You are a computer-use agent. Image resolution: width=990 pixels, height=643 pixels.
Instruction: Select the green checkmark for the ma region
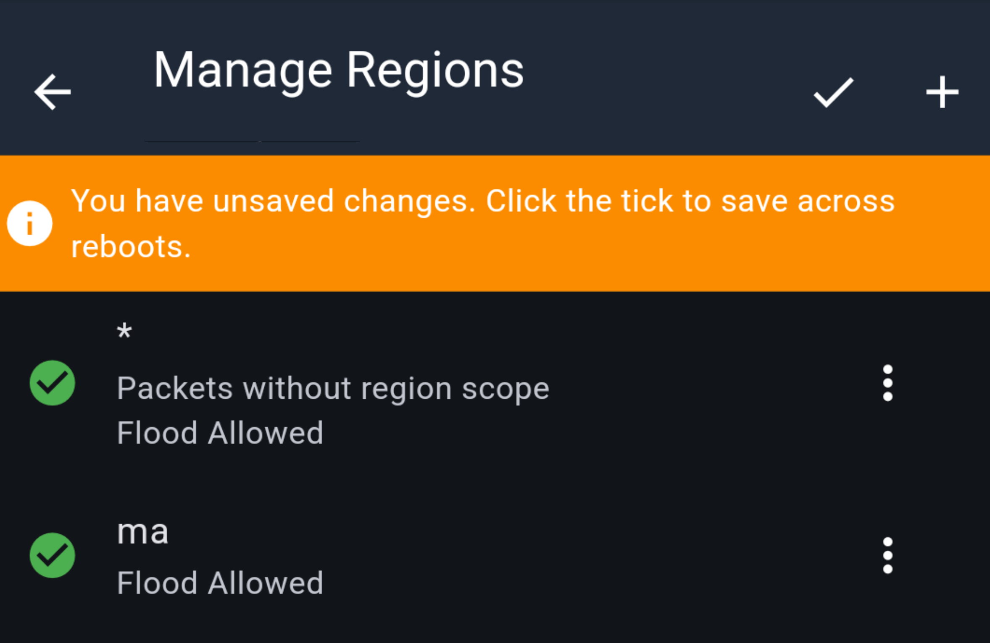point(52,556)
